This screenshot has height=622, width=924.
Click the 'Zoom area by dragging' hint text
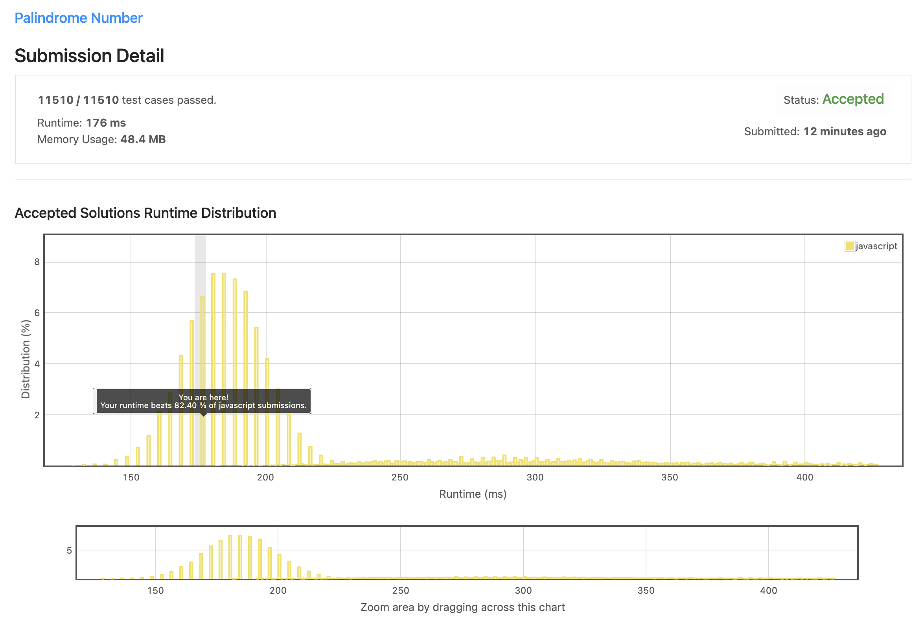(x=462, y=607)
